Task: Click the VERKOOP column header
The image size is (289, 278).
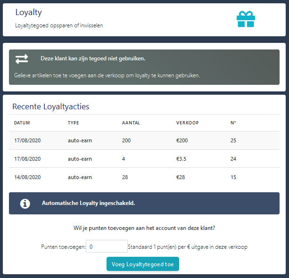Action: coord(188,123)
